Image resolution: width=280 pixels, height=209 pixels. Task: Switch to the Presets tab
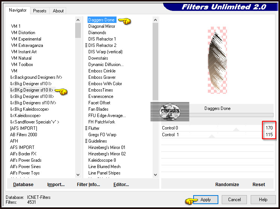tap(39, 11)
